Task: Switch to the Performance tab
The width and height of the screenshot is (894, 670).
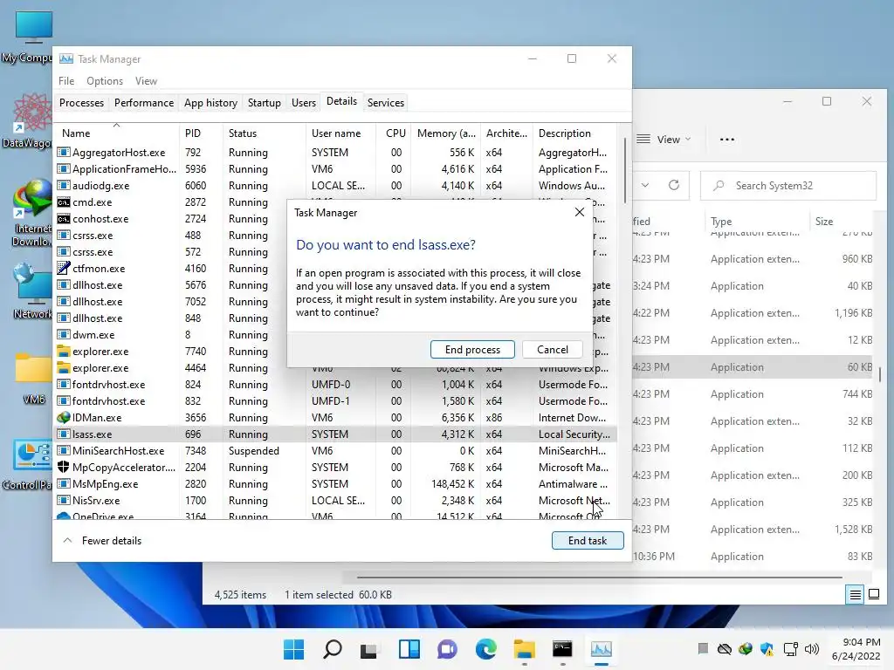Action: point(144,103)
